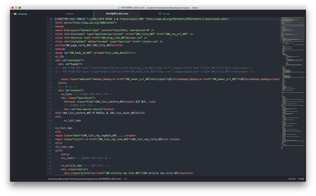Switch to the Korean-named .html file tab

(x=117, y=14)
